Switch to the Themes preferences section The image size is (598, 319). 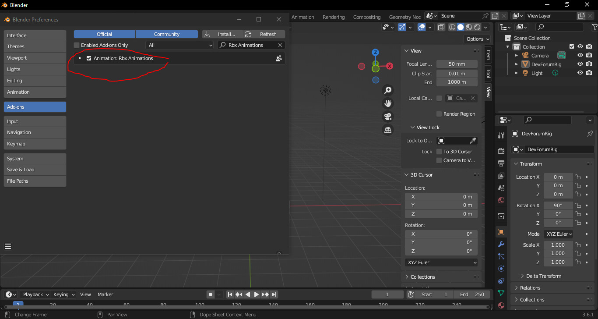coord(35,46)
